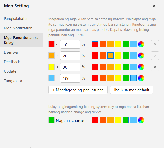Screen dimensions: 164x148
Task: Click the 100 percent threshold field
Action: 70,78
